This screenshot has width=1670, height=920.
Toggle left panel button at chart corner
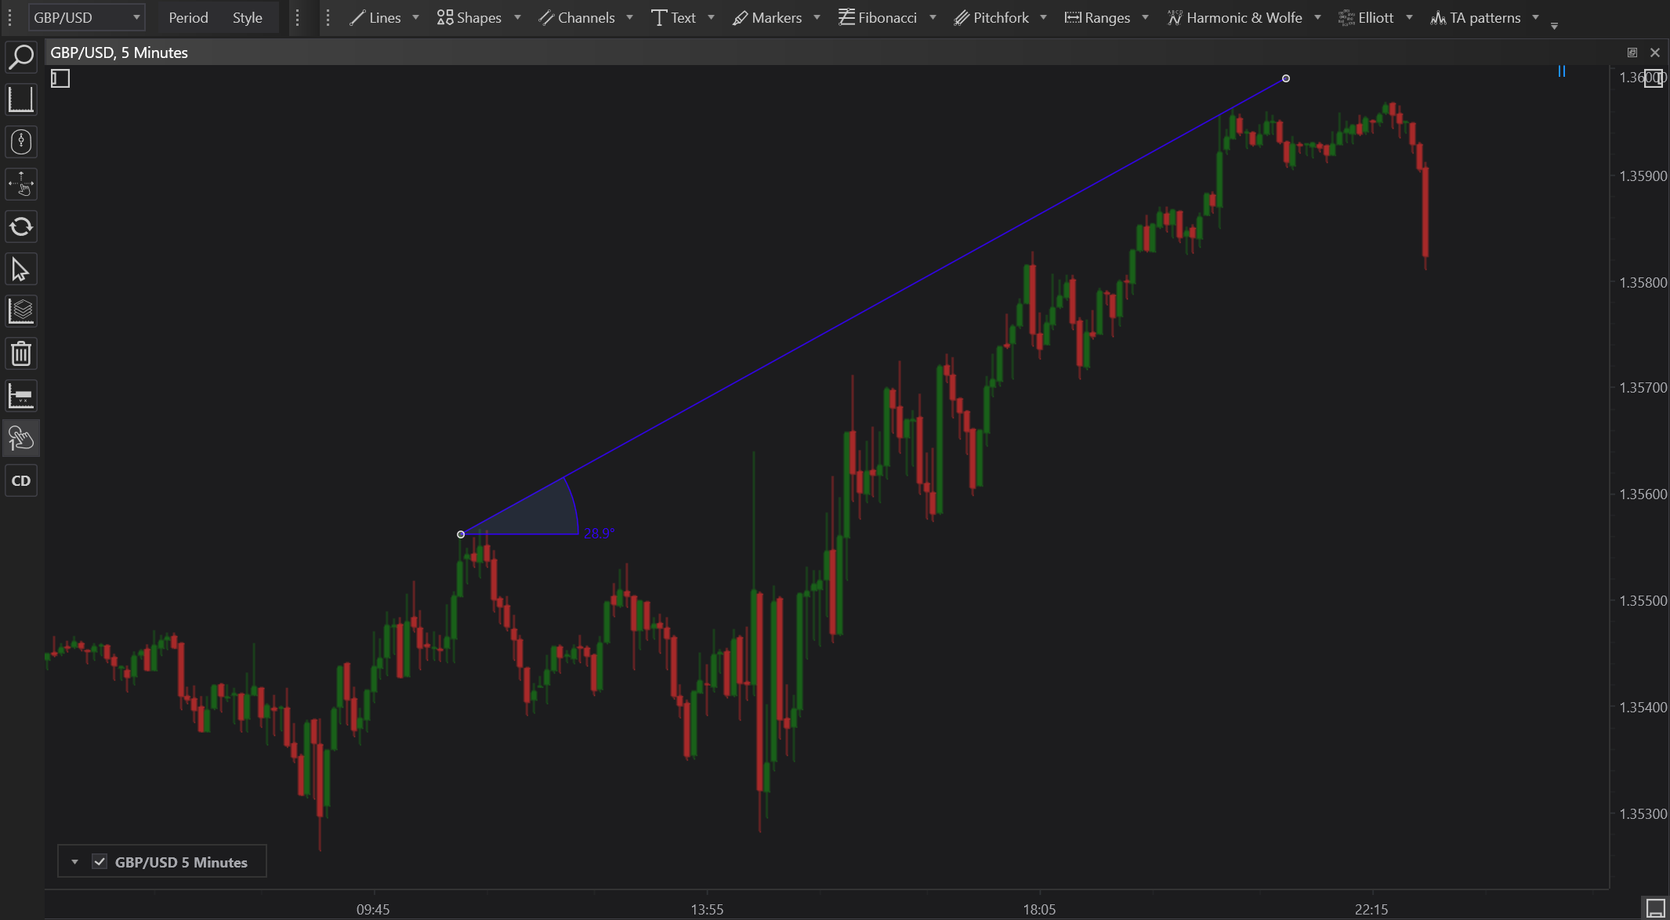click(x=60, y=78)
